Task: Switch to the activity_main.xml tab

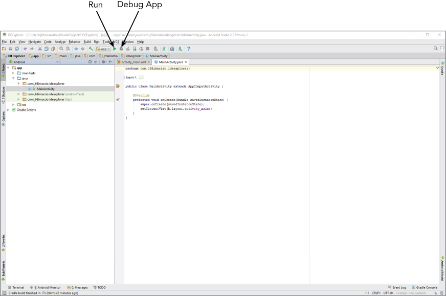Action: pyautogui.click(x=134, y=61)
